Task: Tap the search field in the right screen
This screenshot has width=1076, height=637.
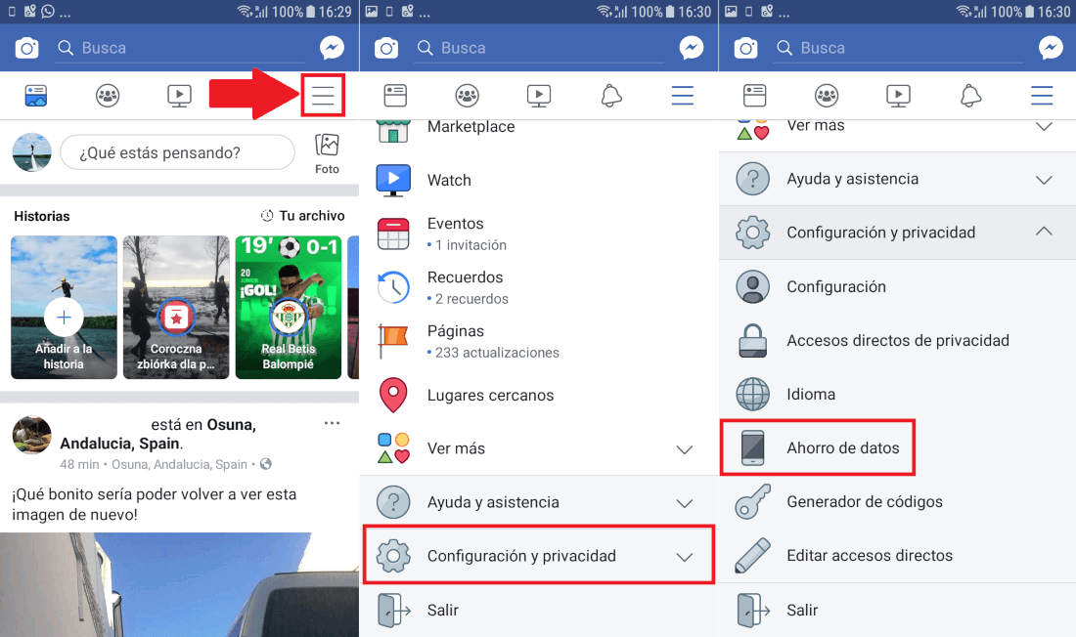Action: 898,48
